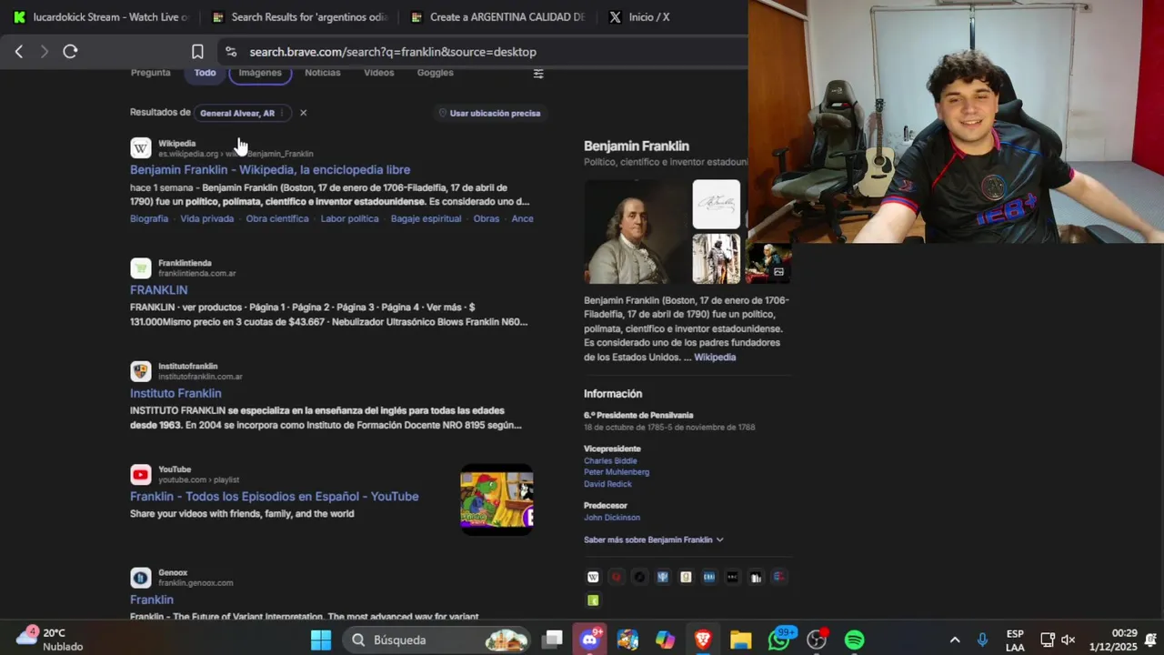The width and height of the screenshot is (1164, 655).
Task: Click the Institutofranklin site favicon
Action: (140, 371)
